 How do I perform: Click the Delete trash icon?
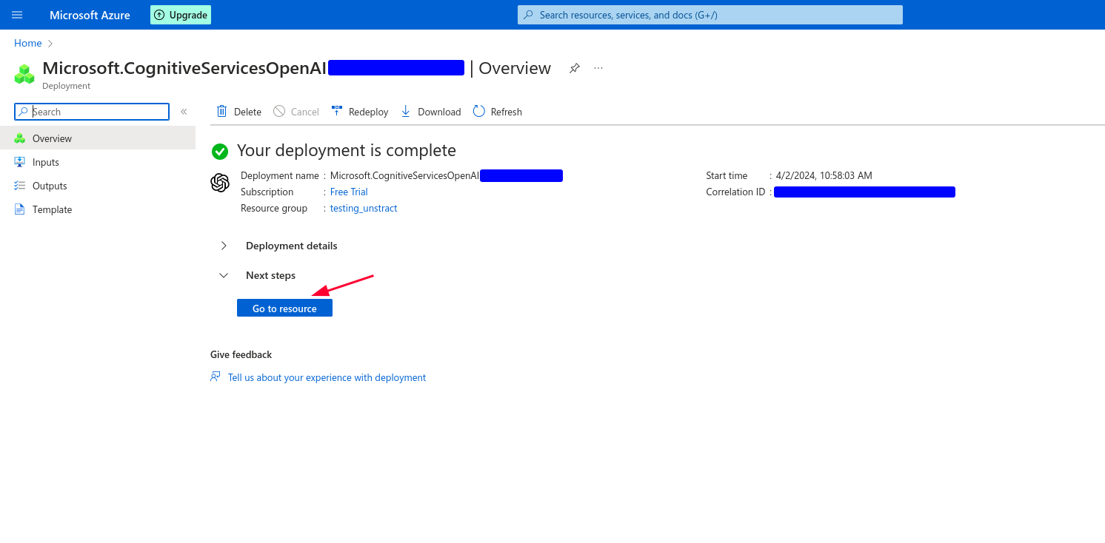pos(221,111)
